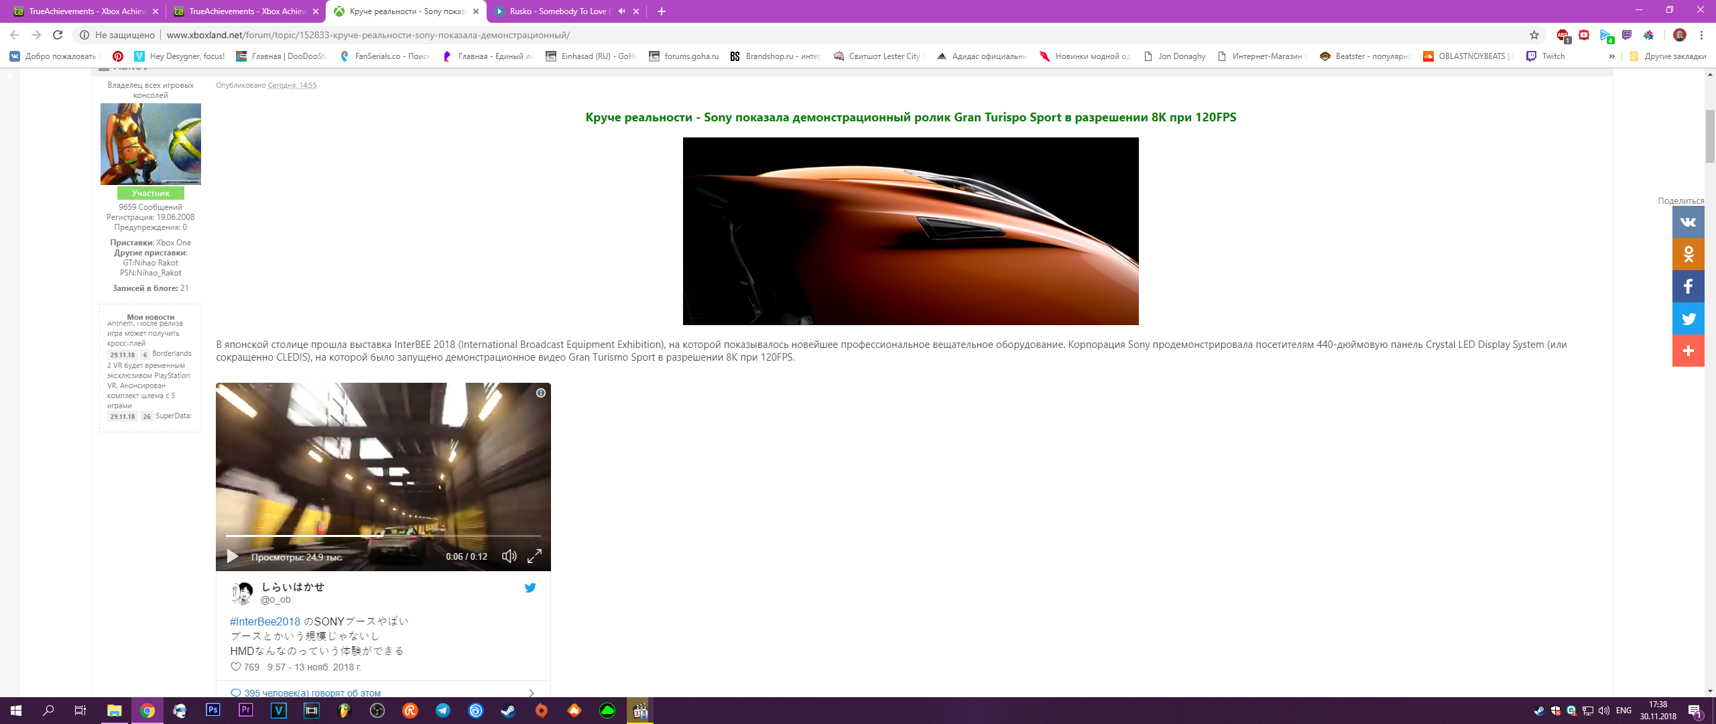Open the #InterBee2018 hashtag link
This screenshot has width=1716, height=724.
[265, 621]
